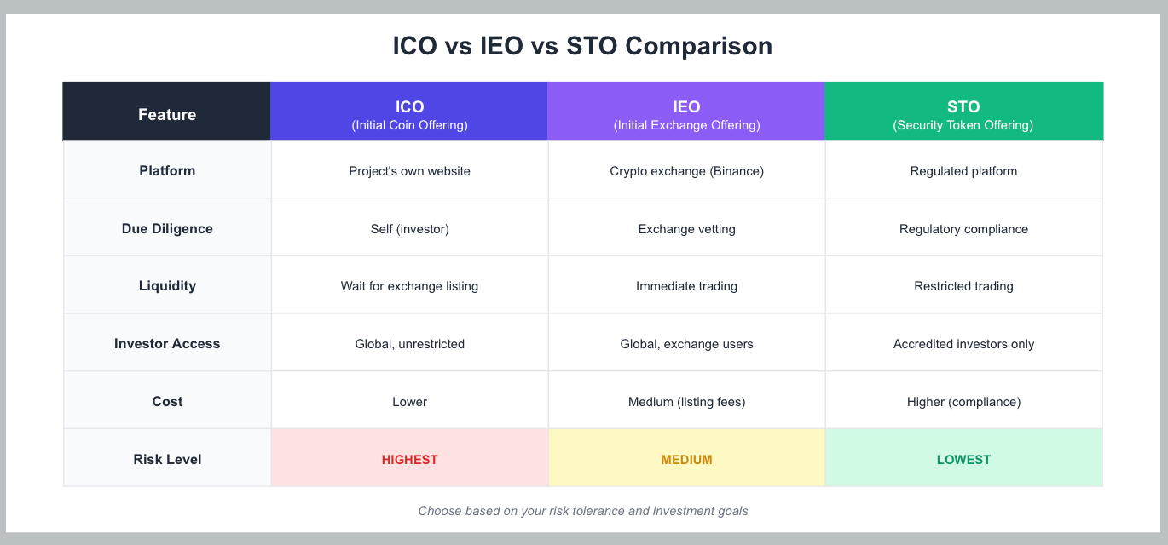Select the Platform row label
This screenshot has height=545, width=1168.
coord(167,171)
